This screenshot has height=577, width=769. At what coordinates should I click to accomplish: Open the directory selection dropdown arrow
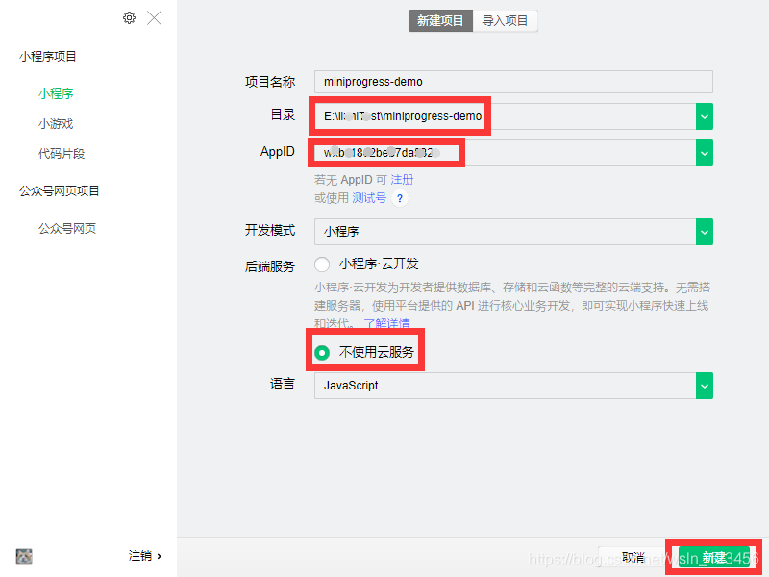click(x=705, y=116)
